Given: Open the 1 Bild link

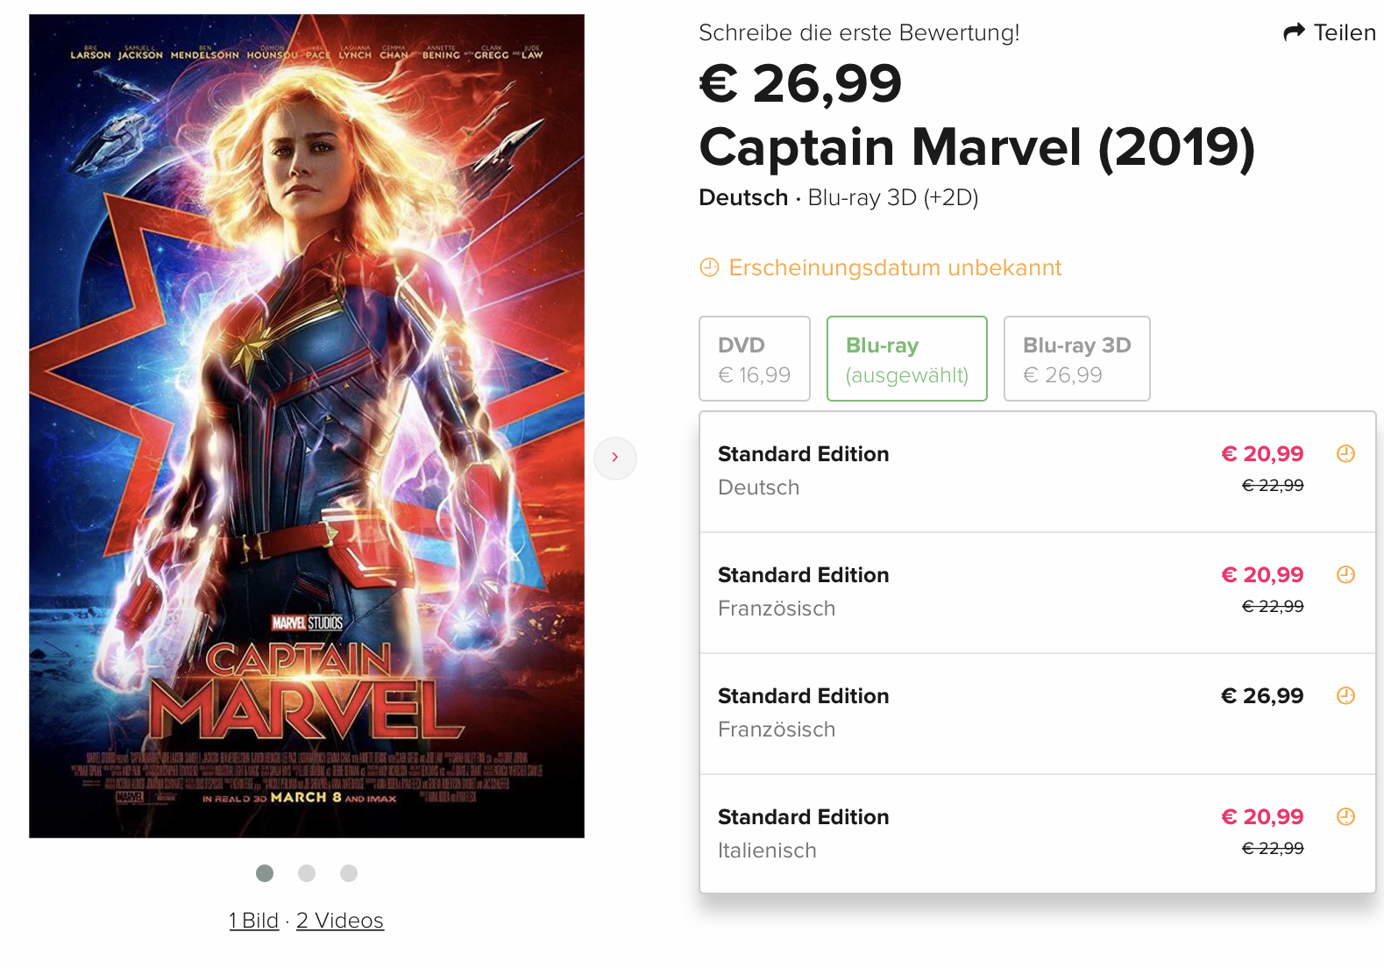Looking at the screenshot, I should 253,921.
